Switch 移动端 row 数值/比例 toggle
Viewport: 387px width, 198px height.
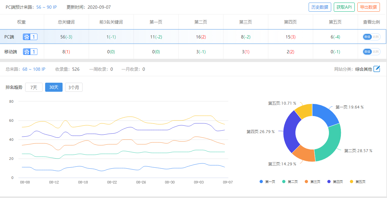(x=372, y=52)
